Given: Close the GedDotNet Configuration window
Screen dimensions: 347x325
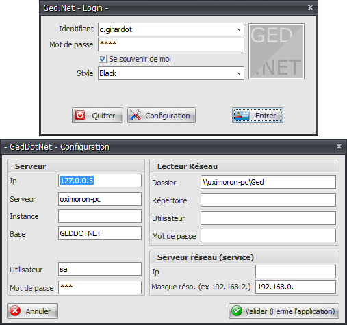Looking at the screenshot, I should click(339, 146).
